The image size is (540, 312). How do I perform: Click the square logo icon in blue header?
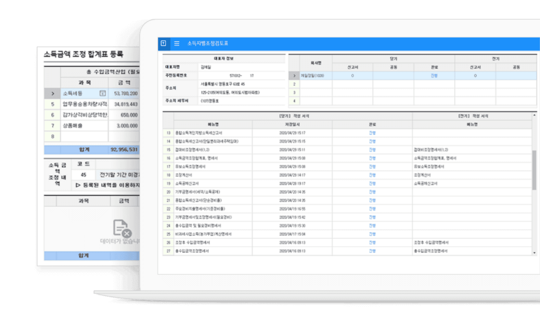click(163, 43)
